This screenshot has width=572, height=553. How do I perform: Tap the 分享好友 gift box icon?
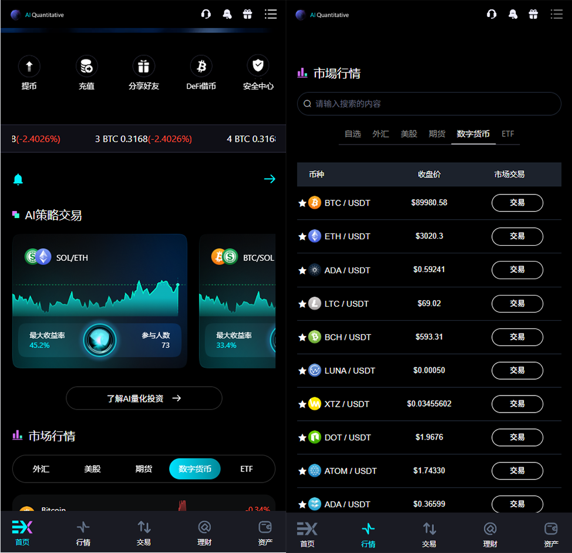144,66
